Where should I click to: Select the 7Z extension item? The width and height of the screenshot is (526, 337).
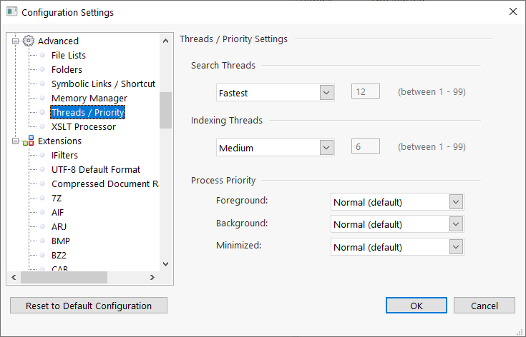57,198
